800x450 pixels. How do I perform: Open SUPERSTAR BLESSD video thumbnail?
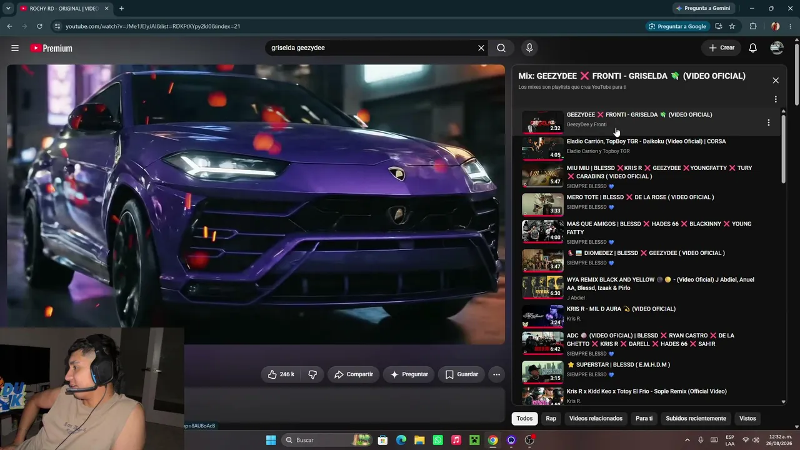542,371
